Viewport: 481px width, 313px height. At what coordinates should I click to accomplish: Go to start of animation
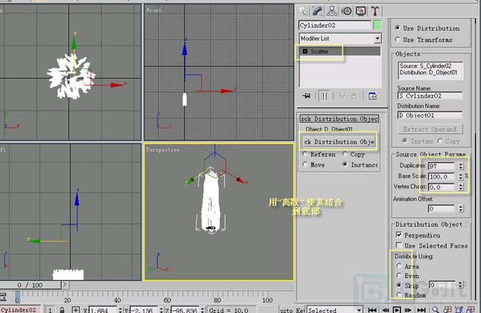click(x=372, y=310)
